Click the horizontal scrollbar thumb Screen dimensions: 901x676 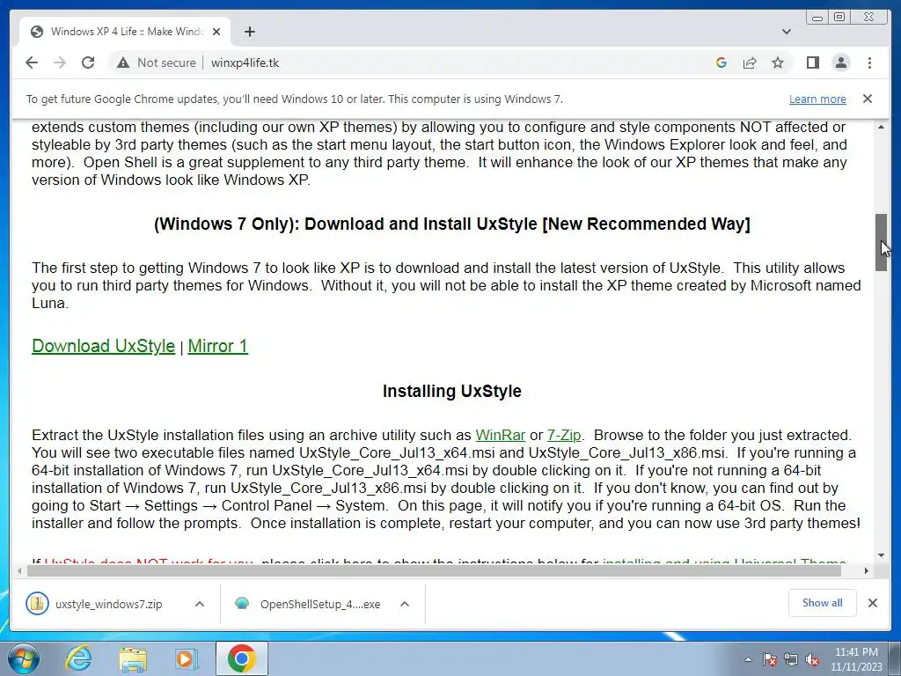pyautogui.click(x=435, y=570)
